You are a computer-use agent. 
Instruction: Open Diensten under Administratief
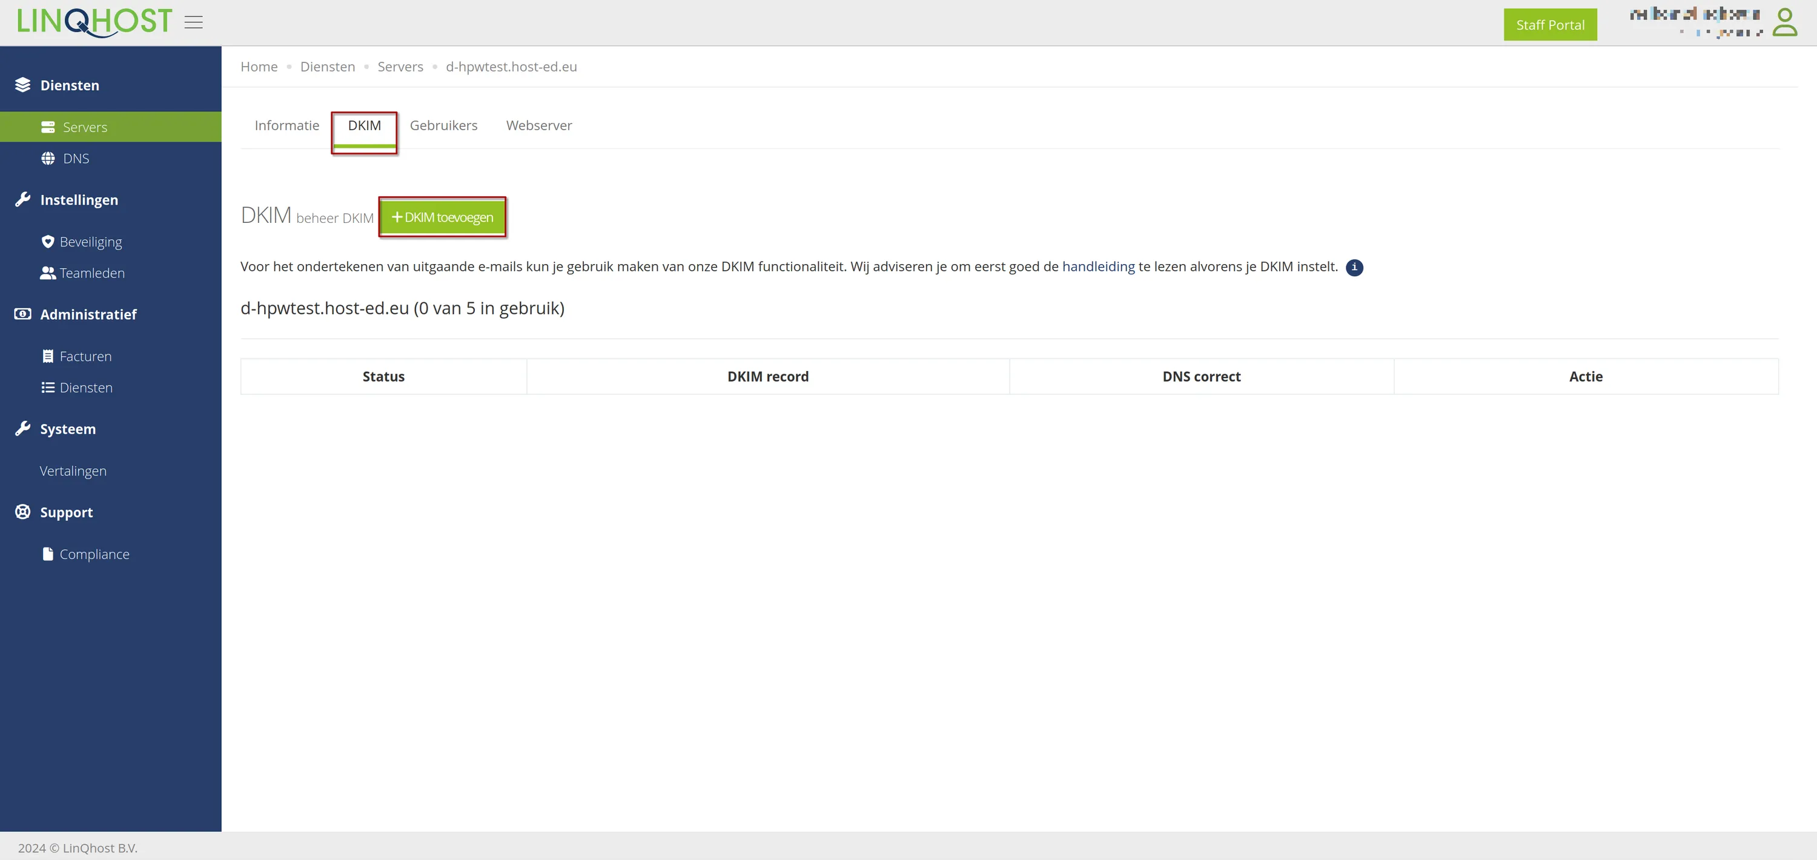pyautogui.click(x=86, y=388)
